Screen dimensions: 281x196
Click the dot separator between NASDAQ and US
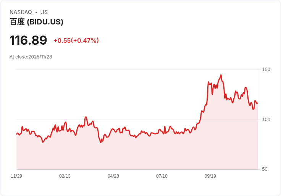point(36,12)
